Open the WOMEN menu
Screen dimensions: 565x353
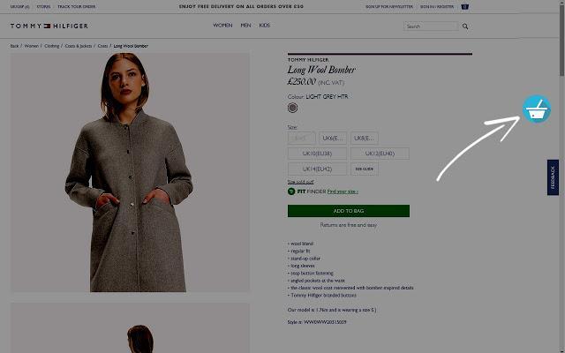click(222, 26)
